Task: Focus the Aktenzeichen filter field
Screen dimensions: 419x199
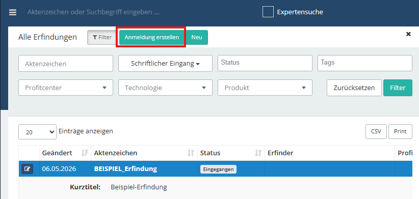Action: pyautogui.click(x=66, y=64)
